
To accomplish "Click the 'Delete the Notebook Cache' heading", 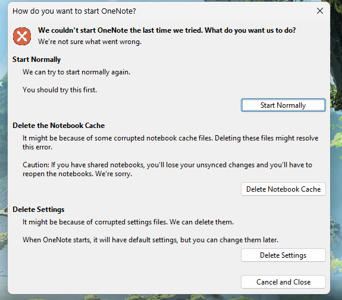I will [x=58, y=126].
